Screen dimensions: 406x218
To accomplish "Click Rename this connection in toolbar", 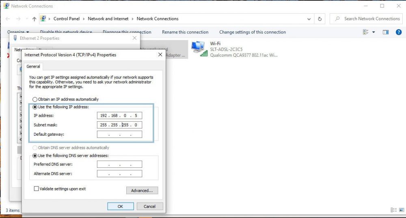I will 185,32.
